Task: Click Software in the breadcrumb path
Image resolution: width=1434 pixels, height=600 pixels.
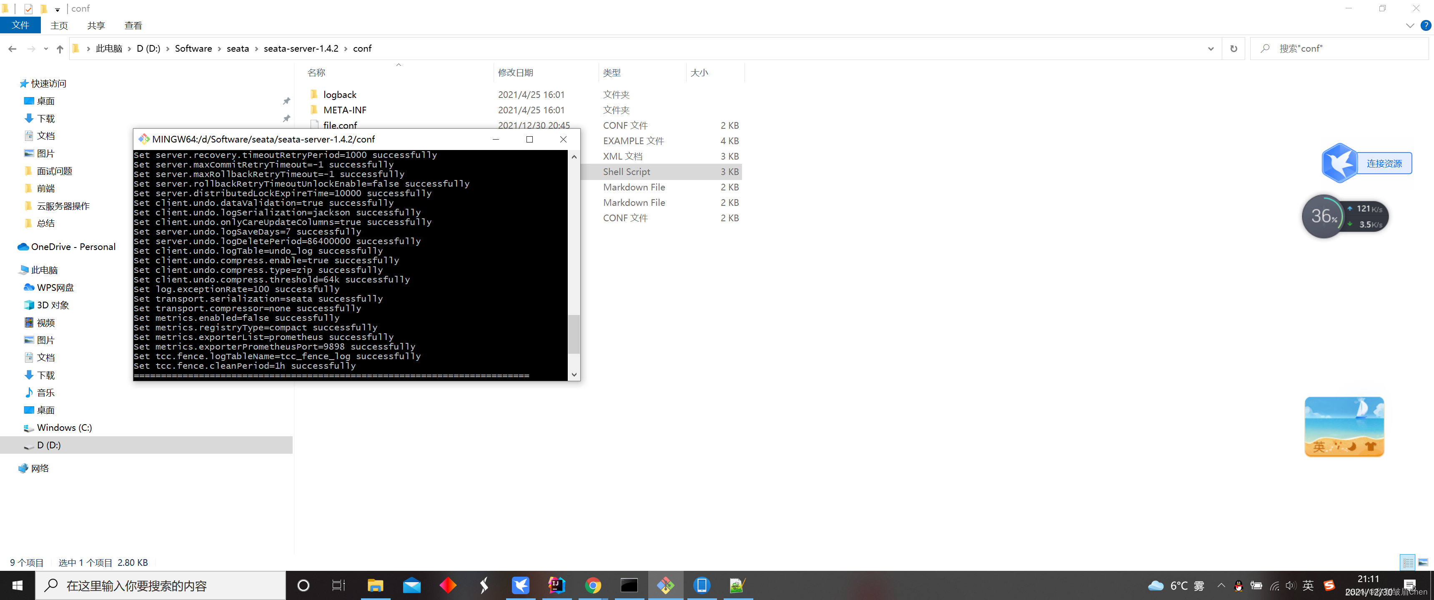Action: coord(193,48)
